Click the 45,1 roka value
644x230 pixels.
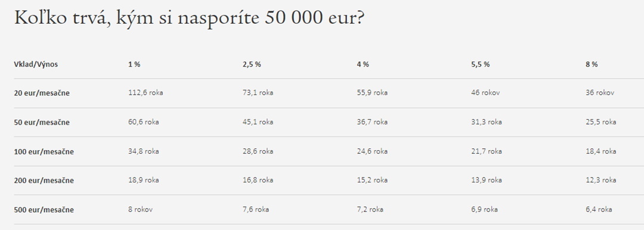pyautogui.click(x=258, y=122)
